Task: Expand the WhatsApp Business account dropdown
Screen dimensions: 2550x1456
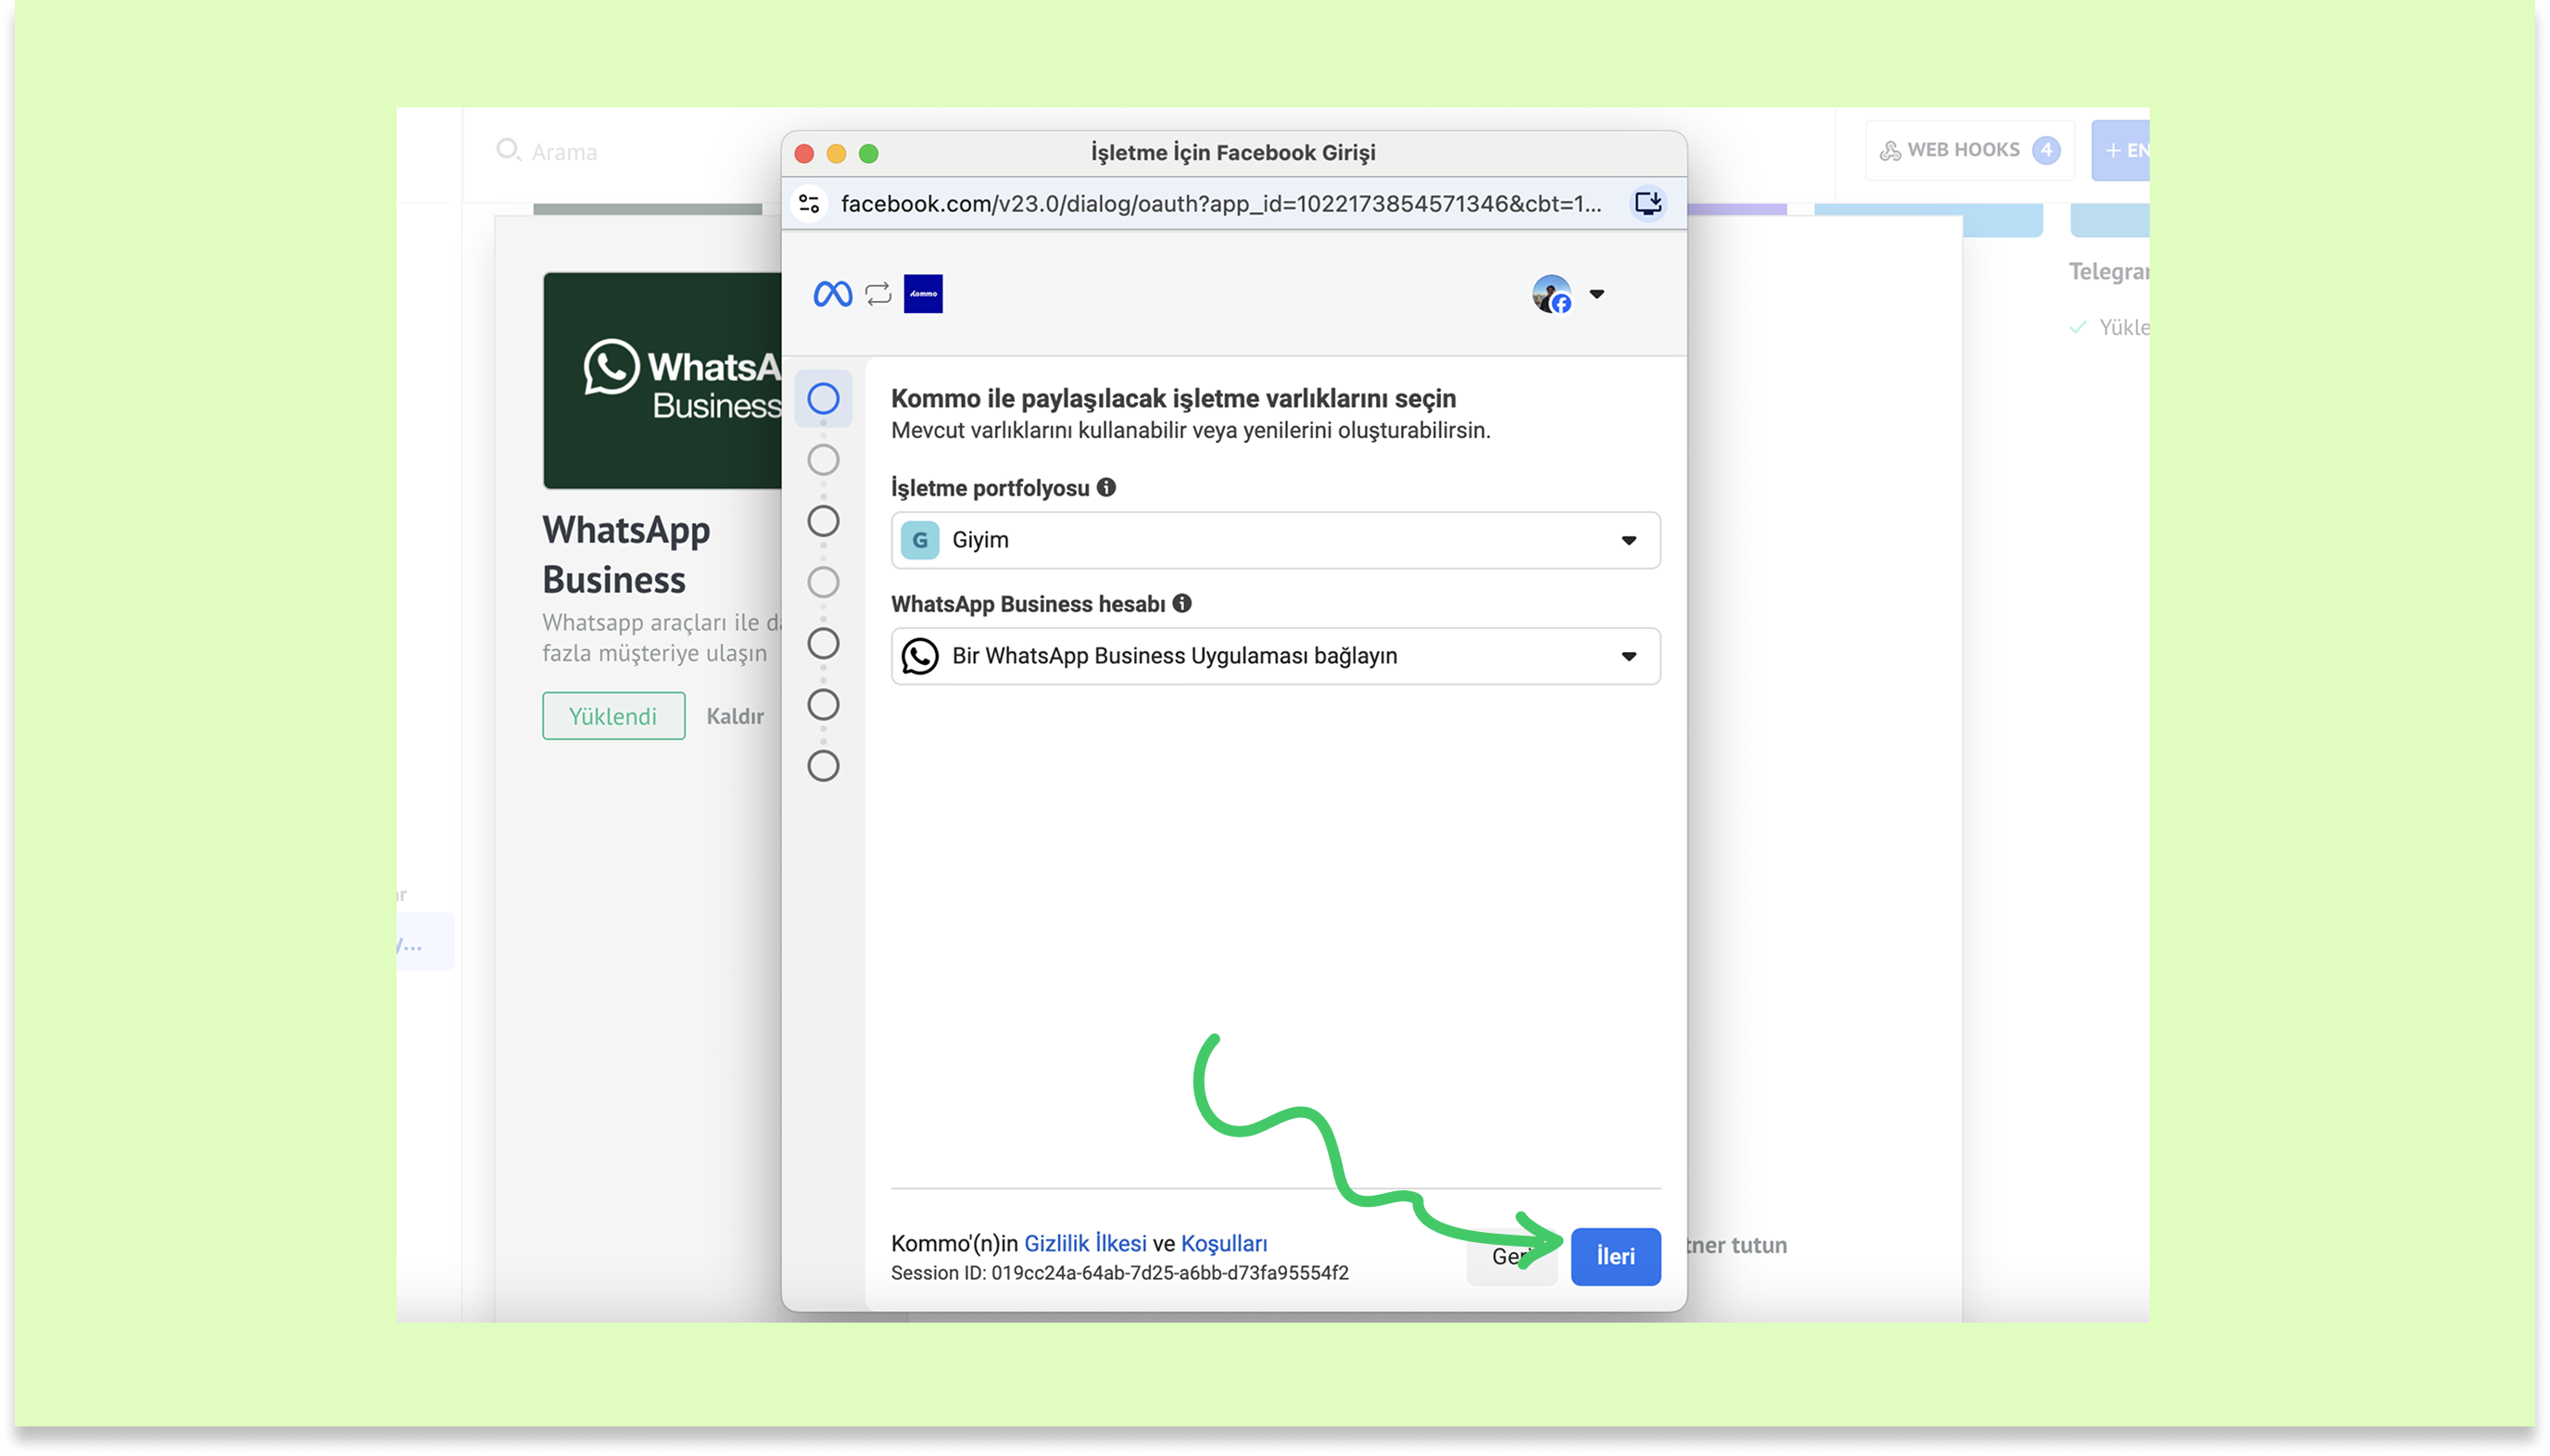Action: (x=1274, y=656)
